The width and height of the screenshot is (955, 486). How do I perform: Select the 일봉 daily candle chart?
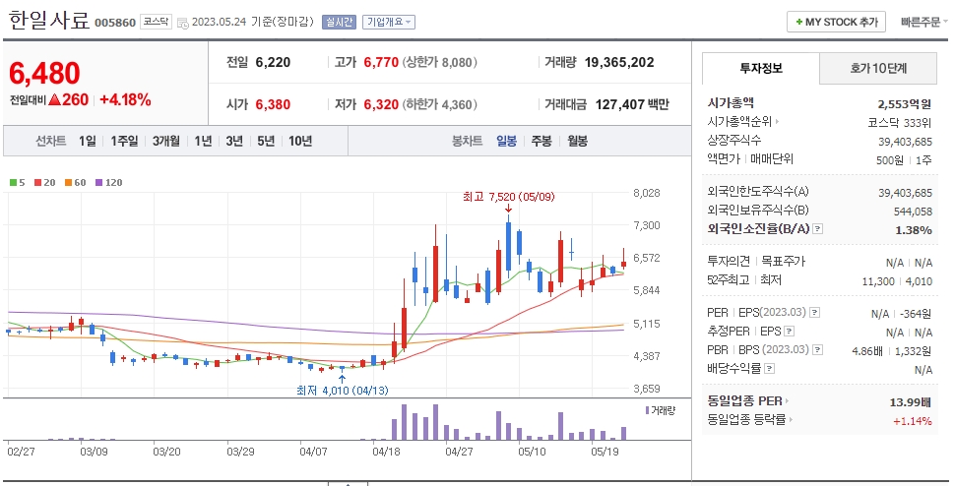tap(507, 141)
